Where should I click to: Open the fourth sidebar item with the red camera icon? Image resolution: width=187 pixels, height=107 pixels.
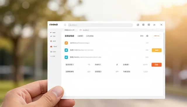coord(53,47)
